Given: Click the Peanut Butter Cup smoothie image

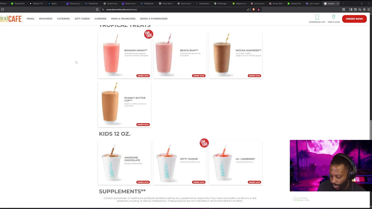Looking at the screenshot, I should pos(110,104).
